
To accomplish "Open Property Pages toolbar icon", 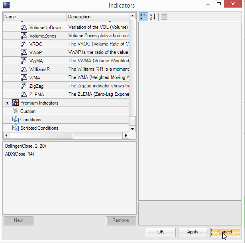I will [x=164, y=17].
